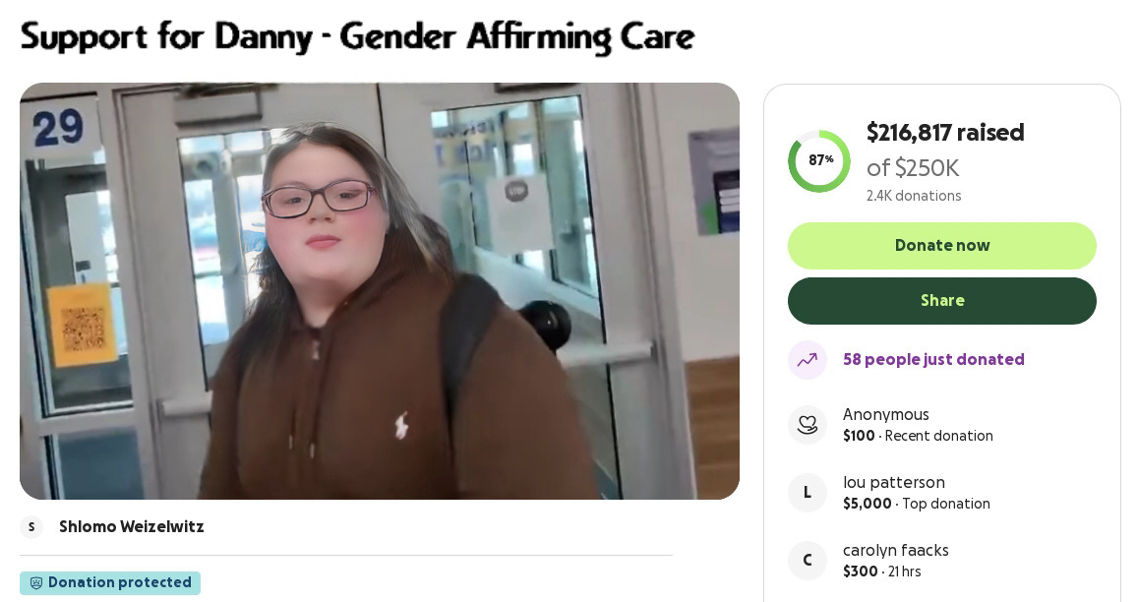This screenshot has height=602, width=1138.
Task: Click the '$216,817 raised' amount
Action: tap(945, 132)
